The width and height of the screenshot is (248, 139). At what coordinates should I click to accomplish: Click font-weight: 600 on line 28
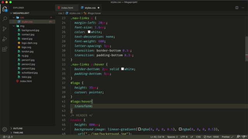pos(90,41)
